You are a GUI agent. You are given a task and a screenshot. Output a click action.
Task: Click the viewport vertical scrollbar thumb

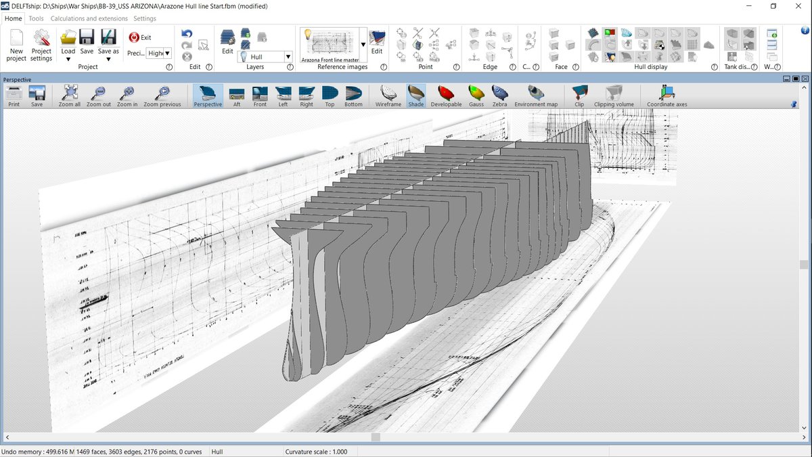(x=803, y=265)
